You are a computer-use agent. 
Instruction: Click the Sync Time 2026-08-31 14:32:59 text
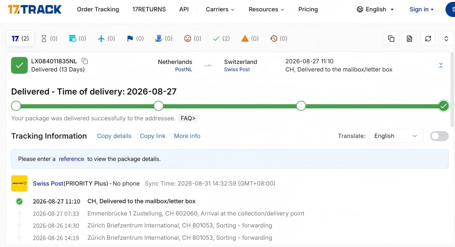210,183
